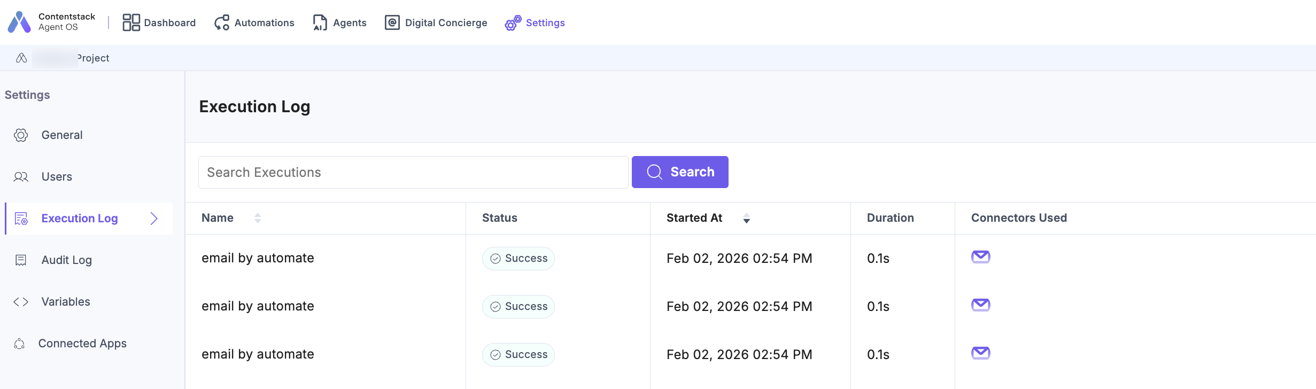1316x389 pixels.
Task: Expand the Execution Log chevron arrow
Action: pyautogui.click(x=154, y=219)
